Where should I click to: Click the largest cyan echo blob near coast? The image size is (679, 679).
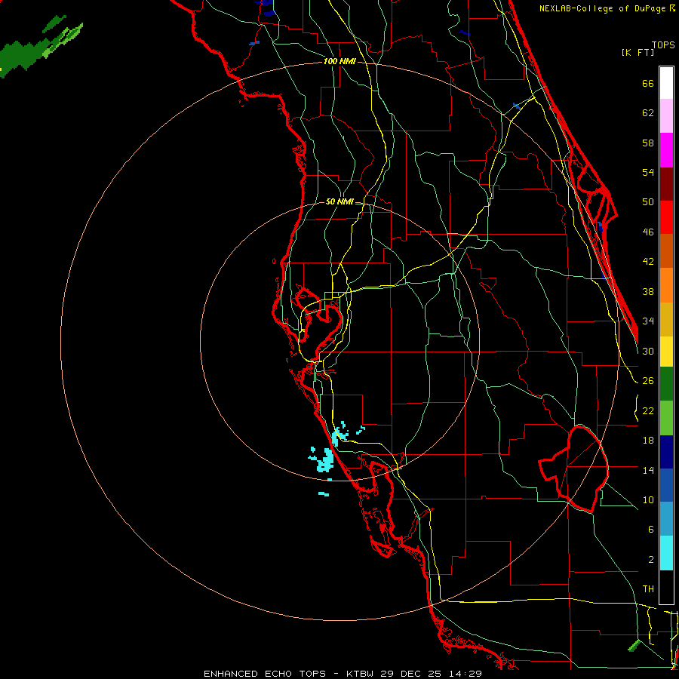(x=324, y=461)
